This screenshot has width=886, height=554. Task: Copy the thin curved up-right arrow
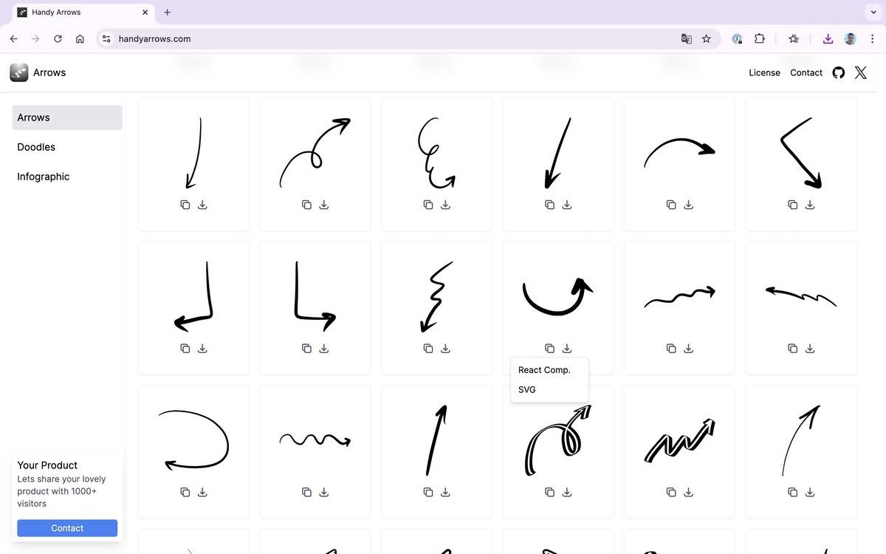pos(792,492)
